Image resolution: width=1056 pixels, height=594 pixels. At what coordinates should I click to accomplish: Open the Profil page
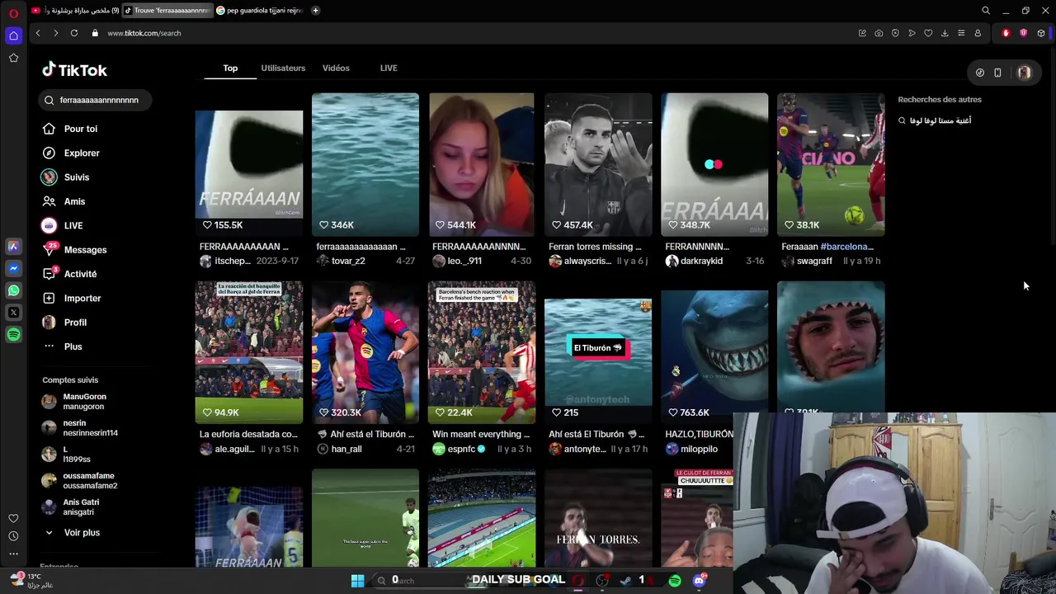(x=64, y=323)
